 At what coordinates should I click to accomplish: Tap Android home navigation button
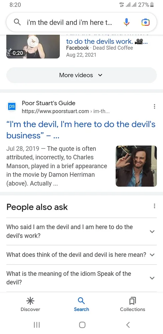82,325
